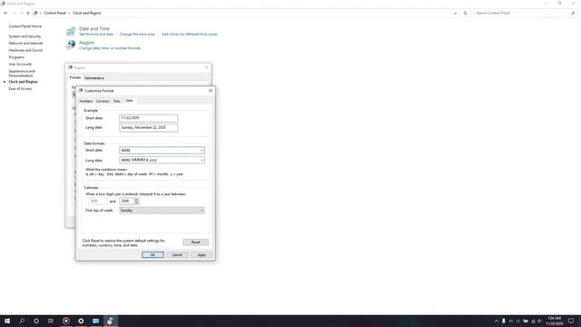Switch to the Currency tab

pos(103,101)
